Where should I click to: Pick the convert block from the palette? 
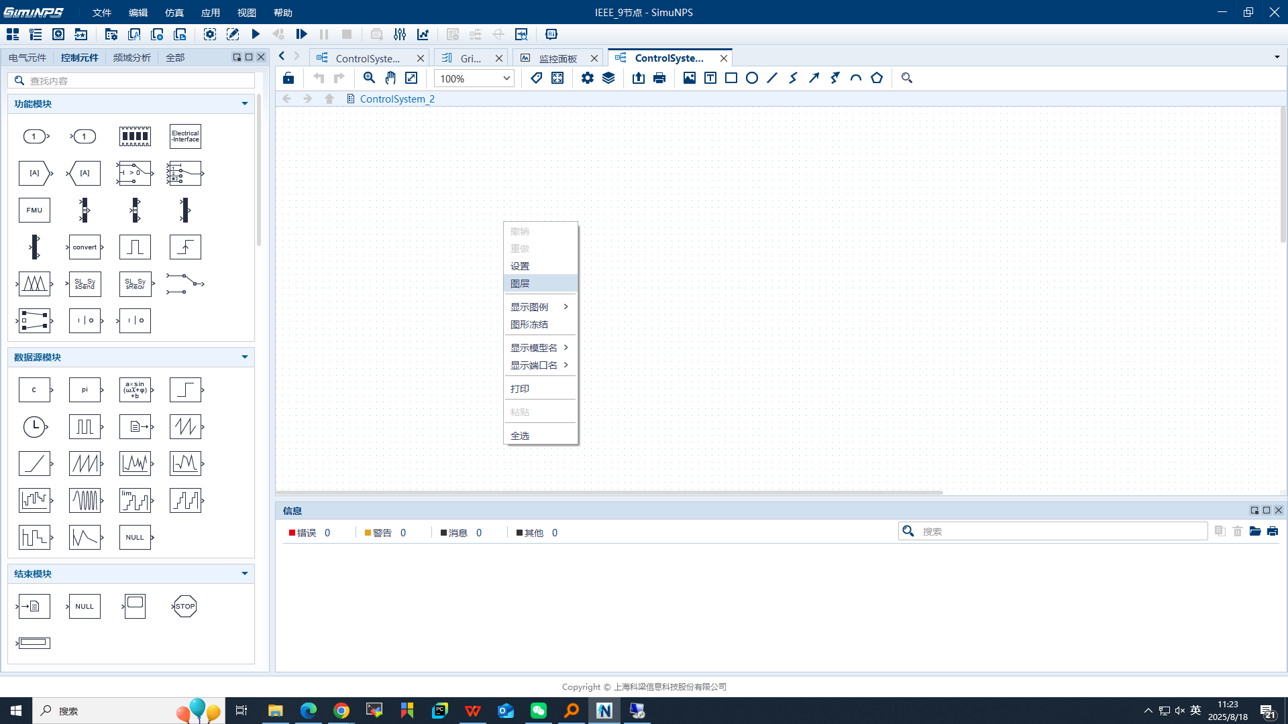click(85, 247)
